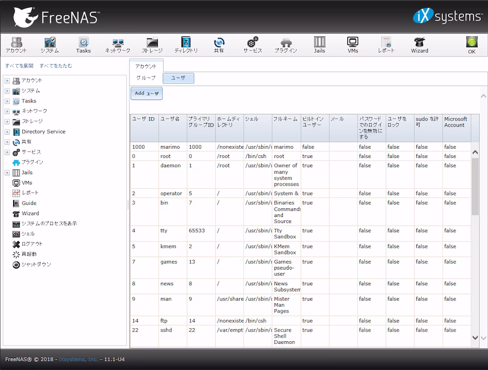Click the user table vertical scrollbar thumb
This screenshot has height=370, width=488.
(475, 186)
